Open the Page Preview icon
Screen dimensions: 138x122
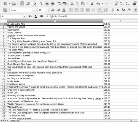tap(53, 4)
